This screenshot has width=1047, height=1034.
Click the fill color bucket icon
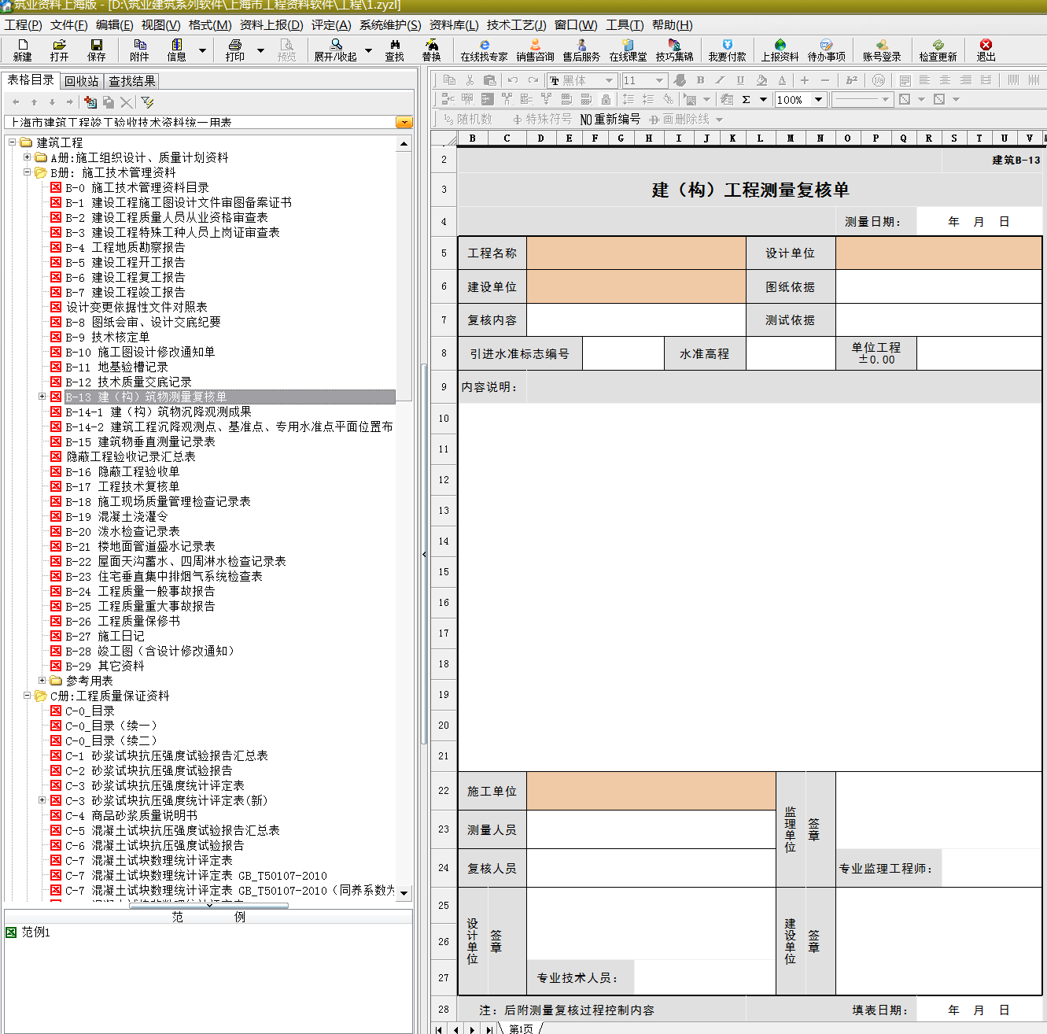point(761,80)
